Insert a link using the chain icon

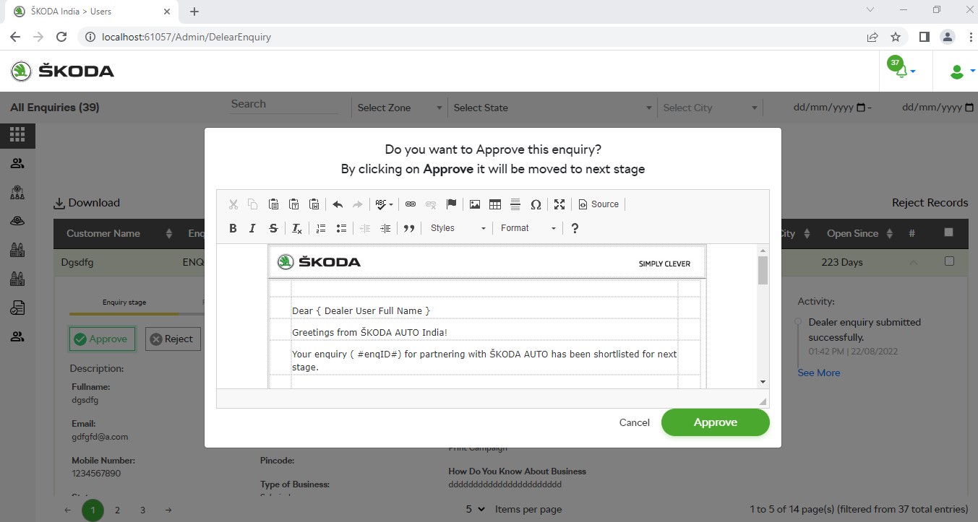[x=411, y=204]
